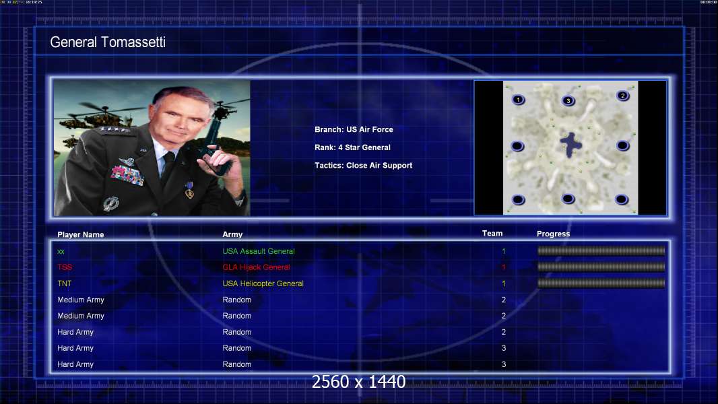
Task: Click the loading progress bar for player TSS
Action: pyautogui.click(x=601, y=267)
